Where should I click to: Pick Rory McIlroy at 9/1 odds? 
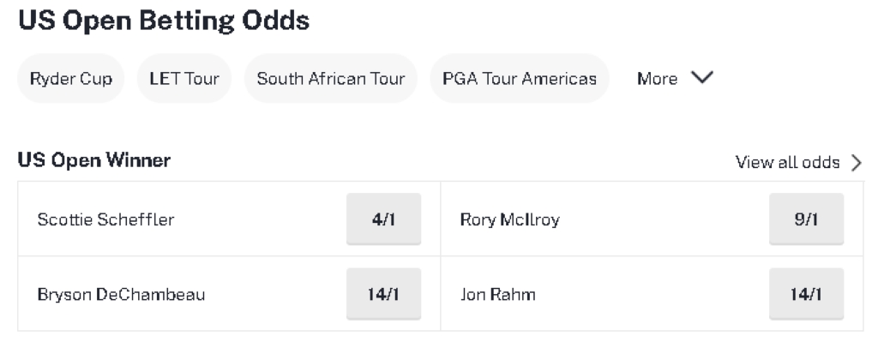(806, 219)
